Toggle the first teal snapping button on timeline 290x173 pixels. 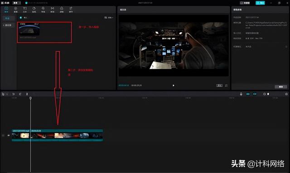click(248, 94)
